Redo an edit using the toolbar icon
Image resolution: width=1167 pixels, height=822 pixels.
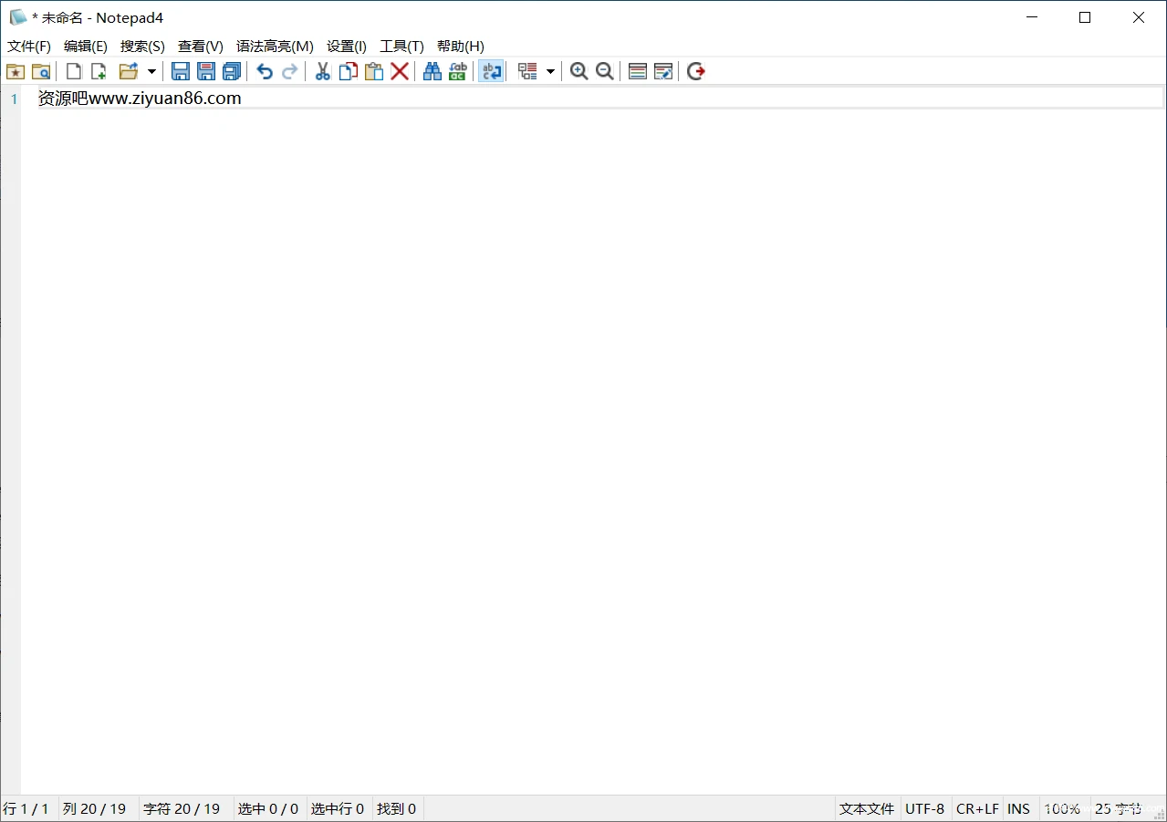(289, 70)
